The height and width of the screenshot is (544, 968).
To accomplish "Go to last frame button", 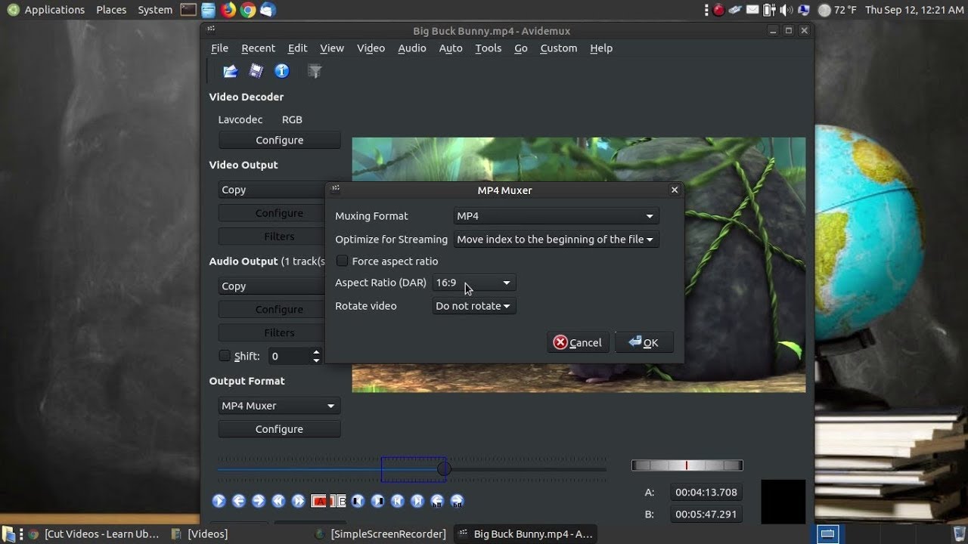I will coord(417,501).
